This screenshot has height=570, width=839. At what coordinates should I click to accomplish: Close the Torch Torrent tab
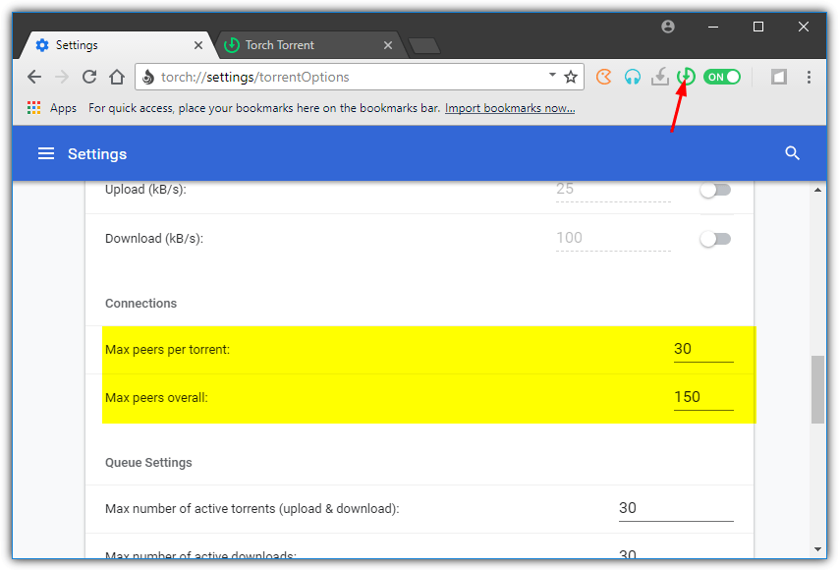pos(388,45)
